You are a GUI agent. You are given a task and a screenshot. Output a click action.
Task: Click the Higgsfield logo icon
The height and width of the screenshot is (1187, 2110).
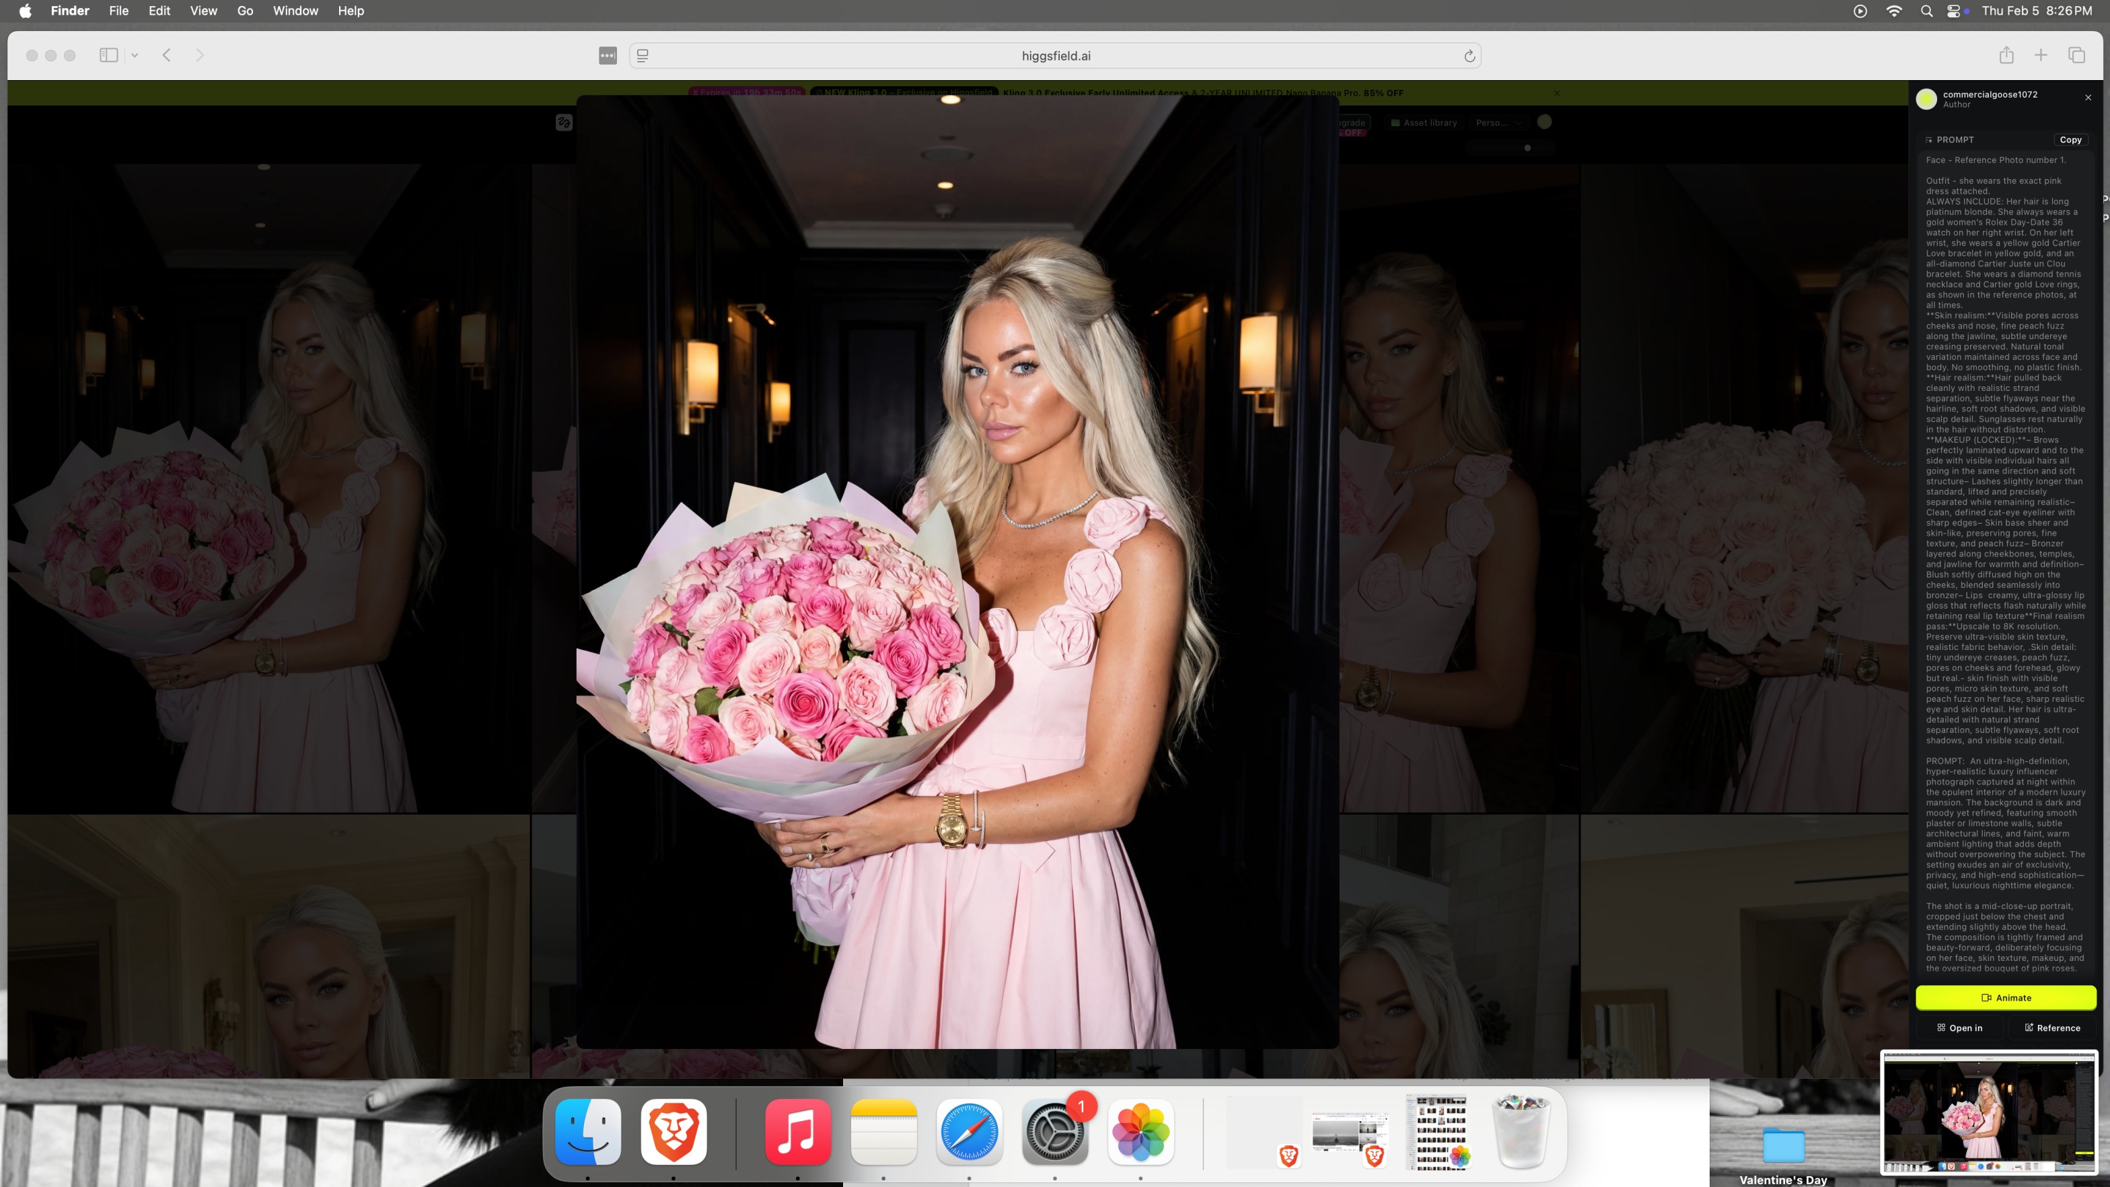click(x=564, y=123)
